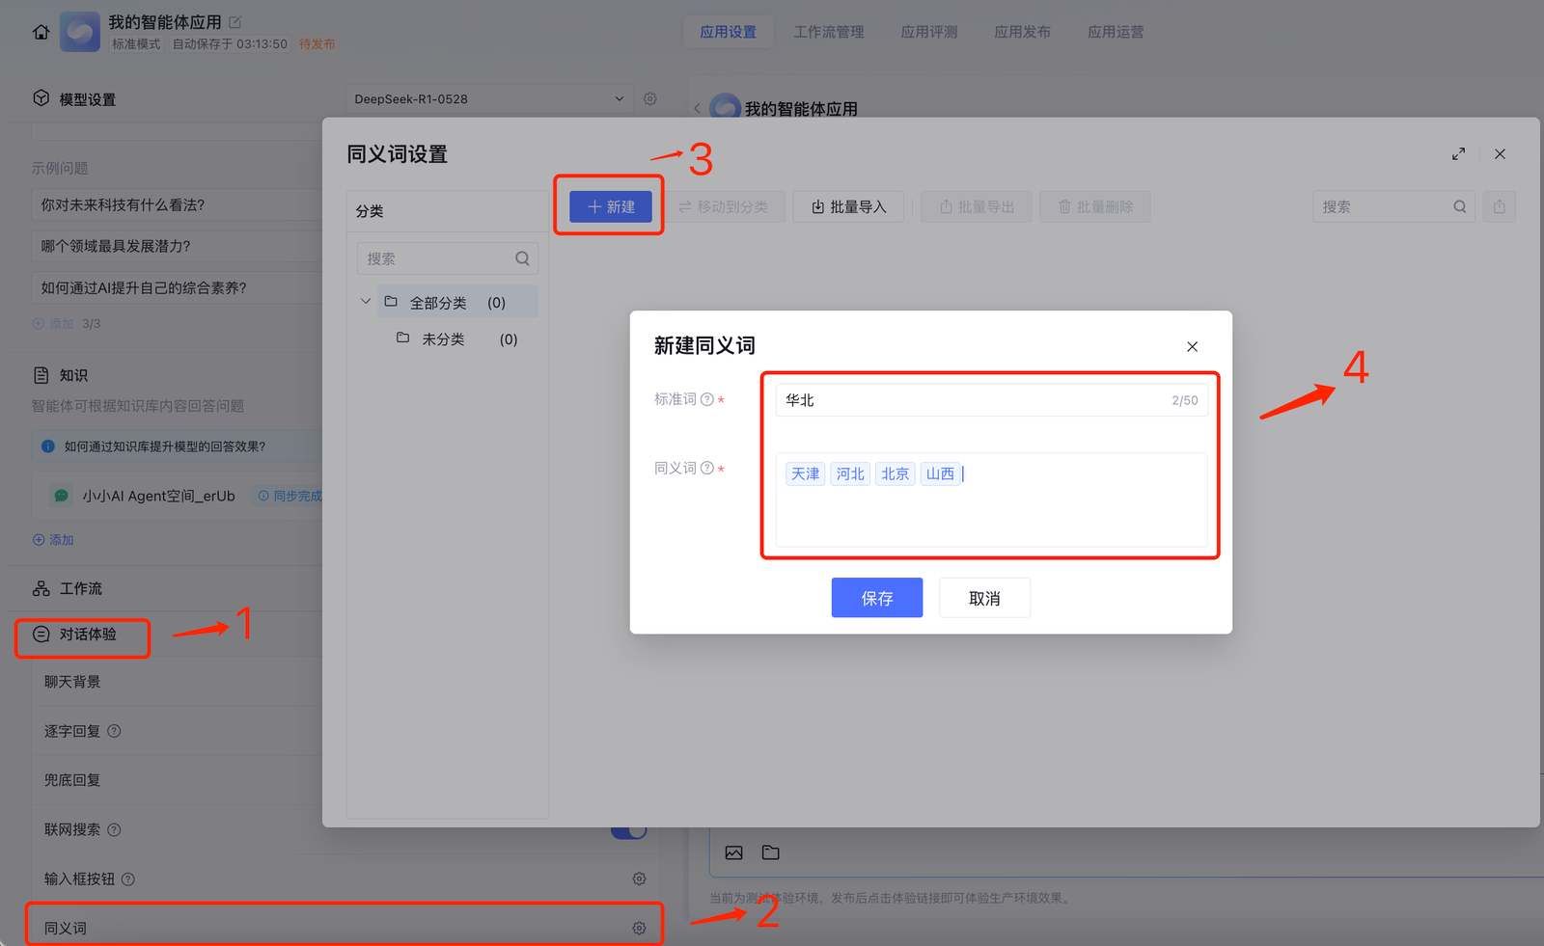Toggle the 联网搜索 switch
Image resolution: width=1544 pixels, height=946 pixels.
click(x=628, y=831)
